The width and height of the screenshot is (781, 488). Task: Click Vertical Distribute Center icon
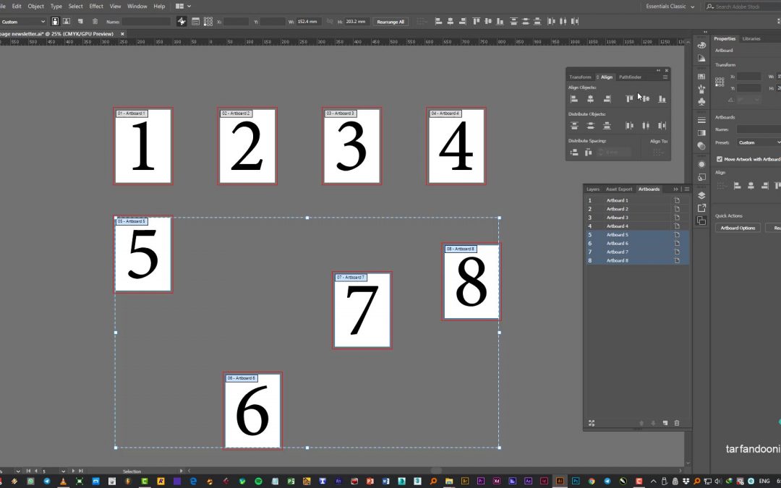(x=590, y=126)
